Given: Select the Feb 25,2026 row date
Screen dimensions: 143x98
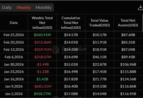Looking at the screenshot, I should point(14,35).
